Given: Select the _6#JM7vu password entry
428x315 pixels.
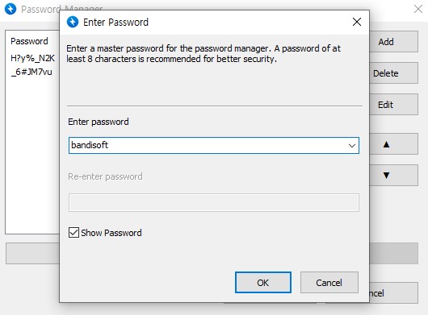Looking at the screenshot, I should coord(31,72).
